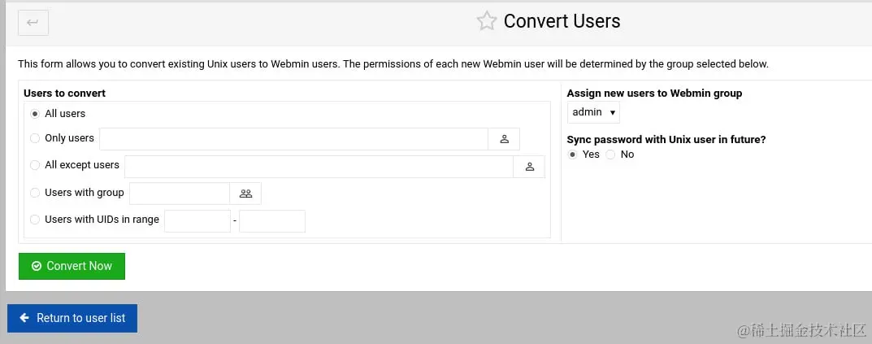Choose the All except users radio option
The image size is (872, 344).
[35, 165]
